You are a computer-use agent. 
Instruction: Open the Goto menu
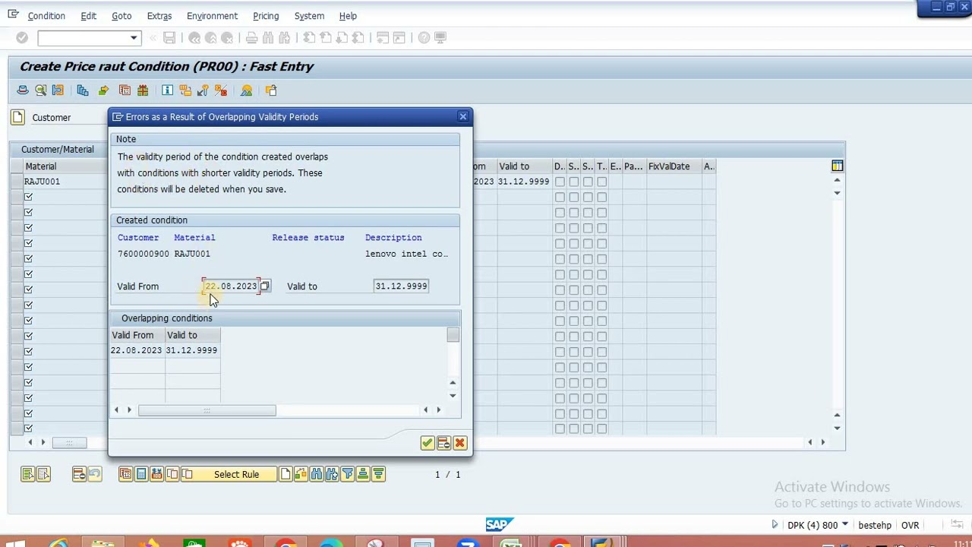coord(121,16)
